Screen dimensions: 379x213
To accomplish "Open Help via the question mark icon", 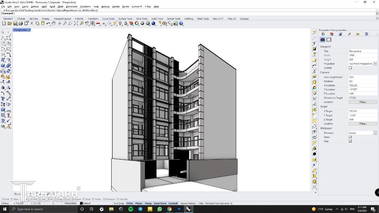I will [181, 24].
